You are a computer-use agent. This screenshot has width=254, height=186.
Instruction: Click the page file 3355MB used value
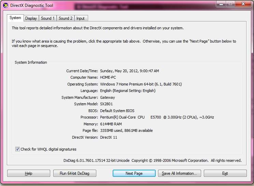(x=126, y=130)
